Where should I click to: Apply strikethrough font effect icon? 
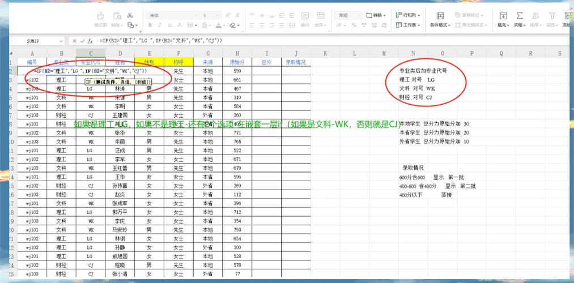180,25
